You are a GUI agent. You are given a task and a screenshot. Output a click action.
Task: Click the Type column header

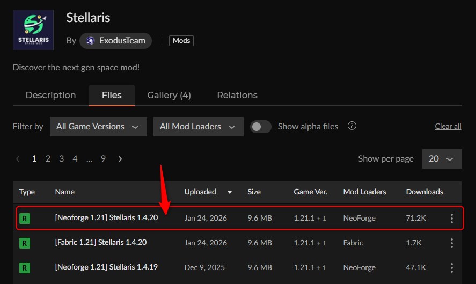tap(27, 192)
